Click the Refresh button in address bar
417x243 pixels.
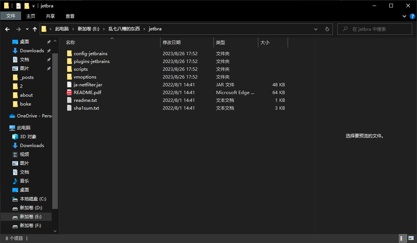[327, 29]
